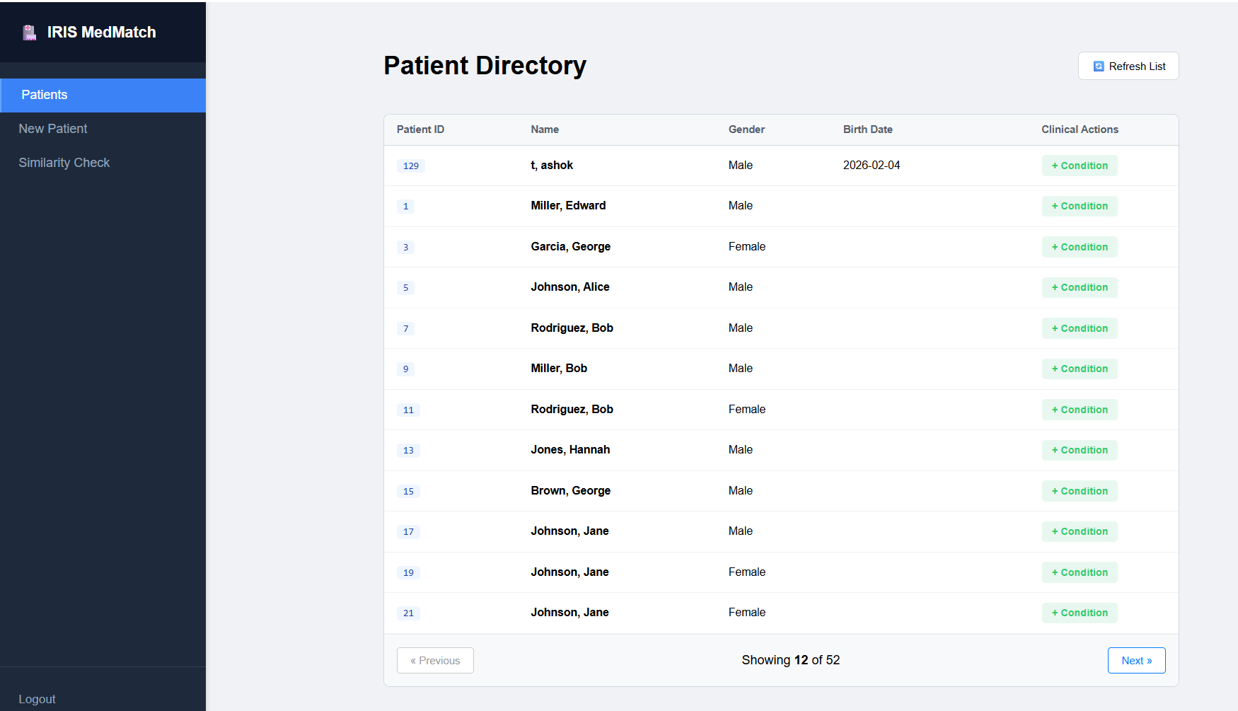This screenshot has width=1238, height=711.
Task: Click patient ID badge 21
Action: click(x=408, y=613)
